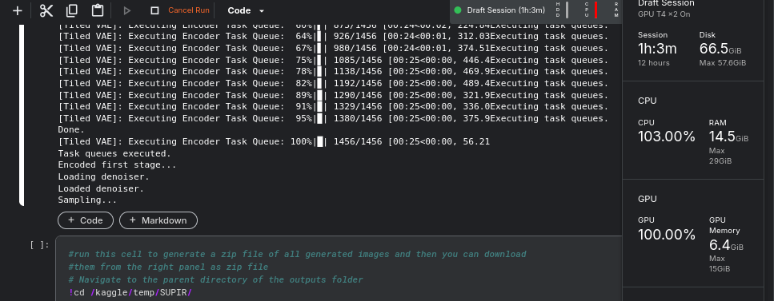This screenshot has width=774, height=301.
Task: Click the green Draft Session status indicator
Action: [458, 10]
